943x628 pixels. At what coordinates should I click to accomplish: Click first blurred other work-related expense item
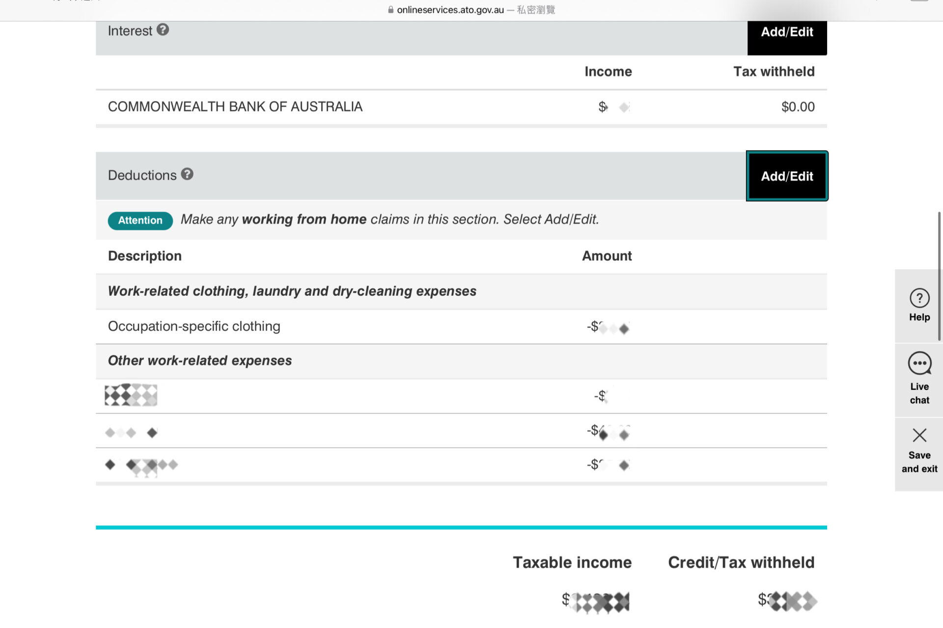(131, 395)
